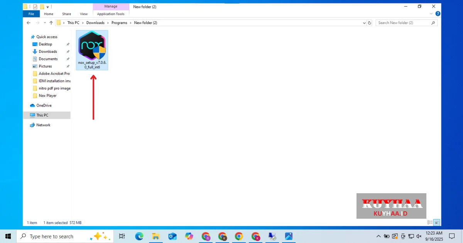Open the nitro pdf pro images folder

[54, 88]
